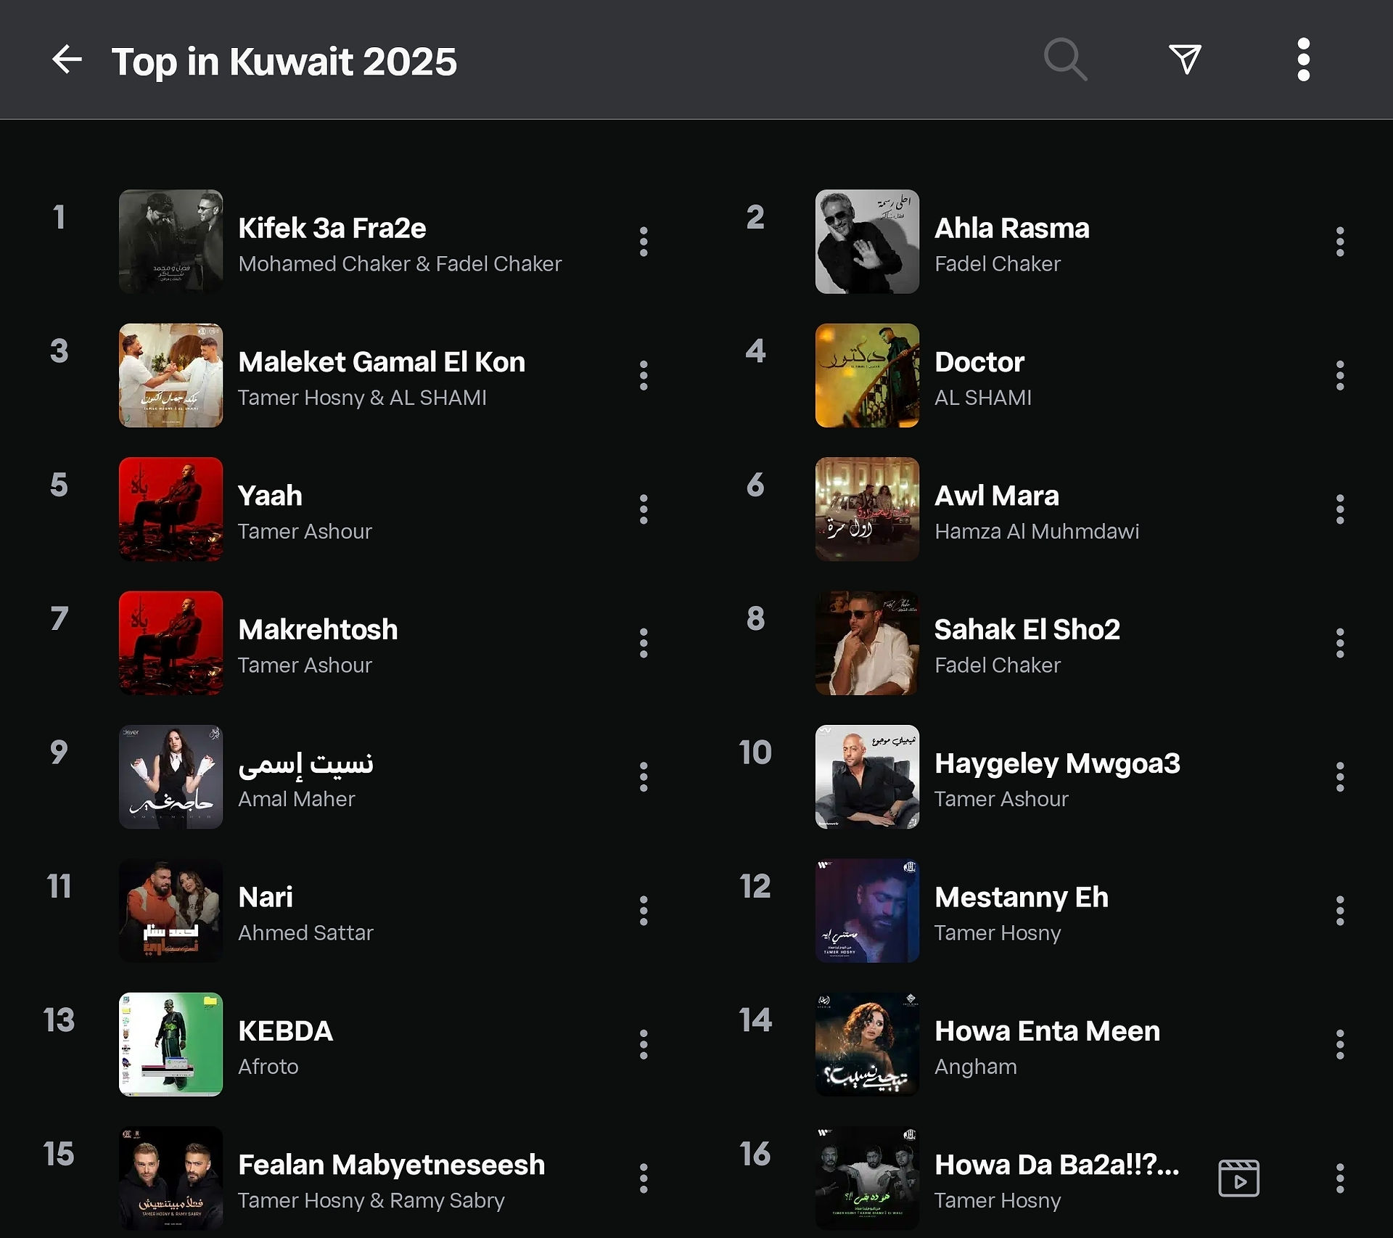Screen dimensions: 1393x1238
Task: Open more options for Doctor track
Action: pos(1339,375)
